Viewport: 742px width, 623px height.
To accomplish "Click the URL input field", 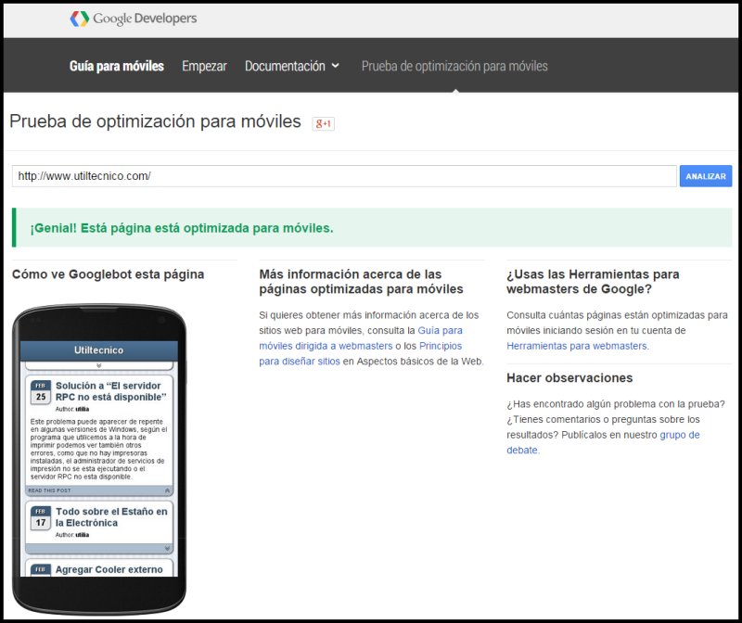I will coord(344,176).
